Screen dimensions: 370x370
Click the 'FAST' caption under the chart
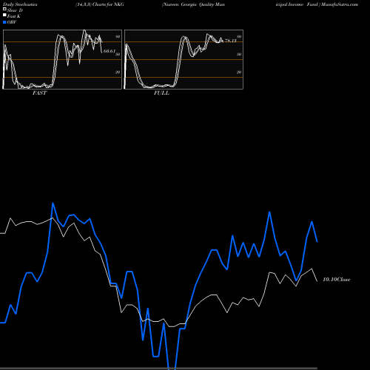tap(39, 93)
